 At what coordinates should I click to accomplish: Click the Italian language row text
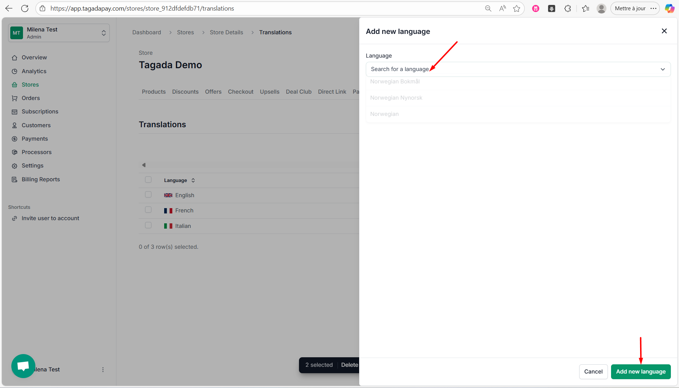pyautogui.click(x=183, y=226)
